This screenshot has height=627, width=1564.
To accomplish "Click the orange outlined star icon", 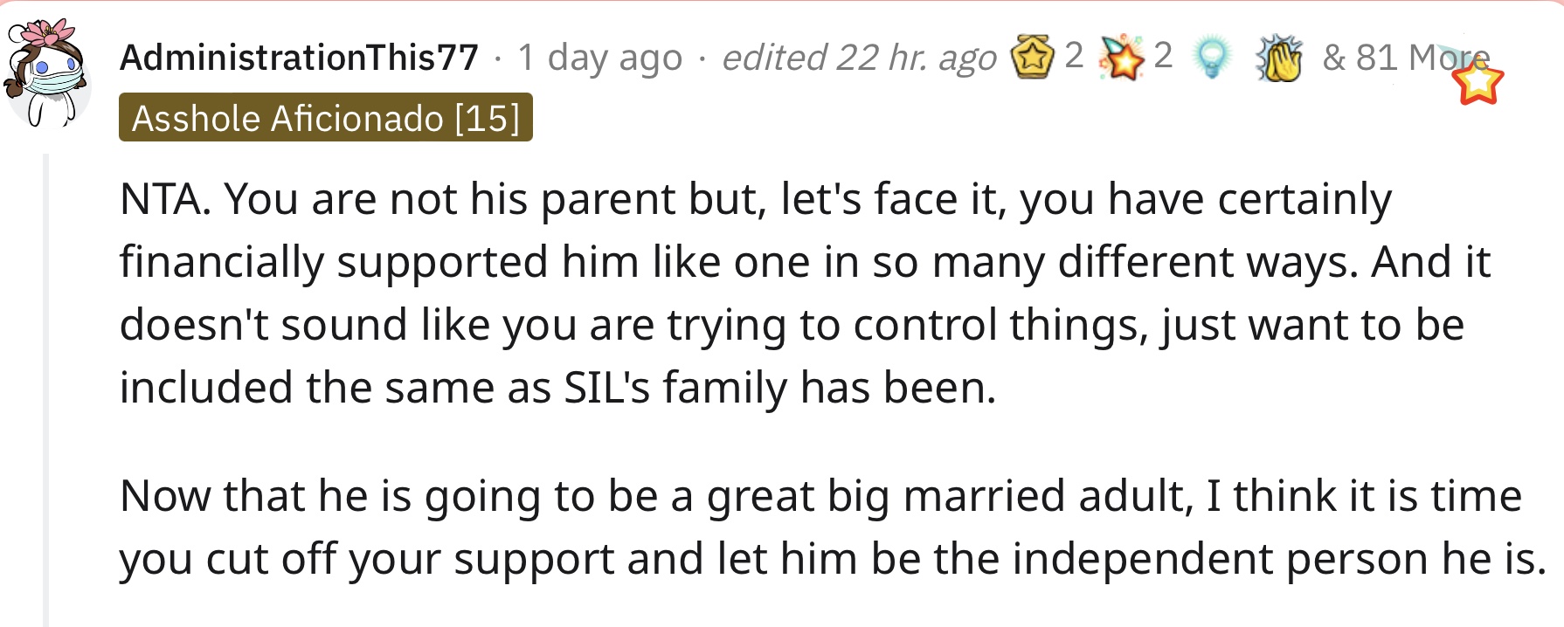I will click(1477, 83).
